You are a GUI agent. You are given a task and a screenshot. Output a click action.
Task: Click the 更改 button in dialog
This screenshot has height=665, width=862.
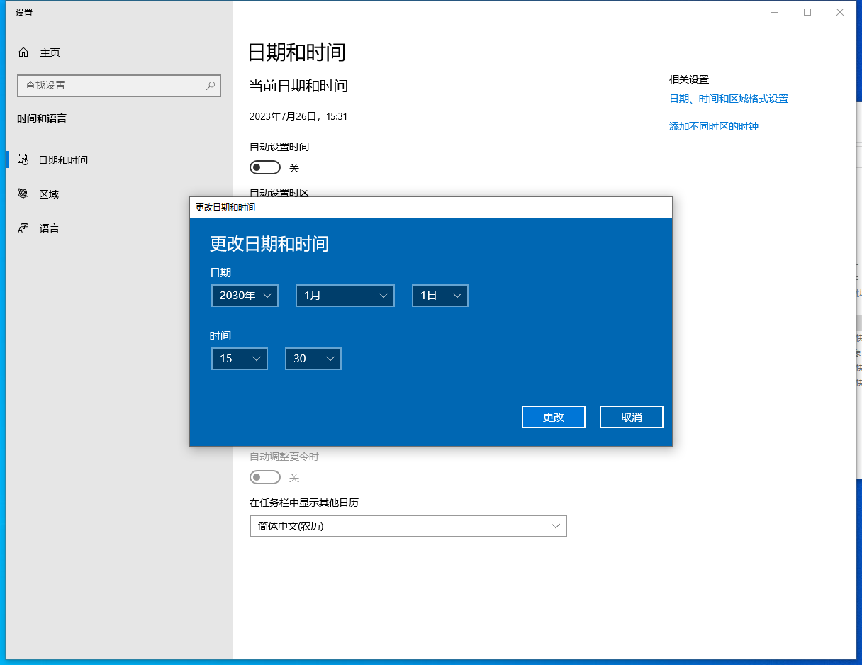[554, 417]
